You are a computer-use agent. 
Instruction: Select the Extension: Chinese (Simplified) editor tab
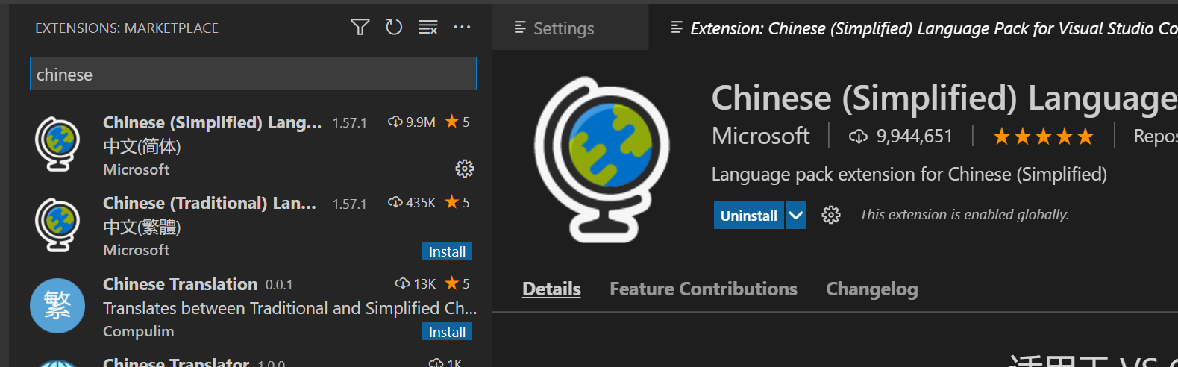pos(913,28)
